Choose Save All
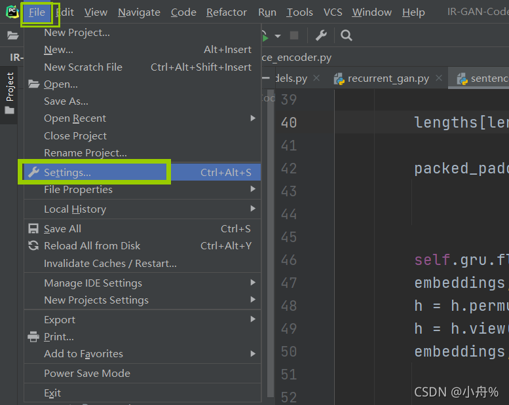Image resolution: width=509 pixels, height=405 pixels. coord(142,228)
